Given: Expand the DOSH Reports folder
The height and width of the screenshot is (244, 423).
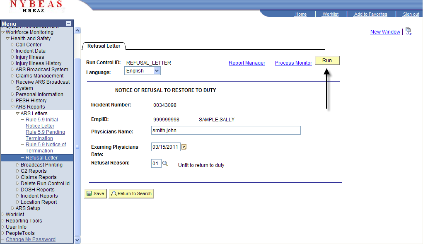Looking at the screenshot, I should pos(18,190).
